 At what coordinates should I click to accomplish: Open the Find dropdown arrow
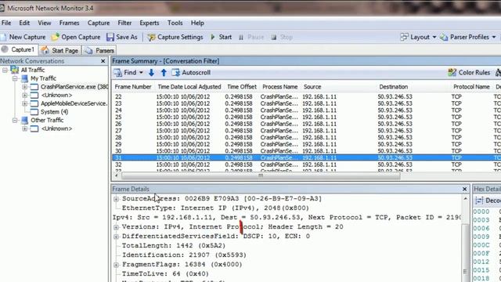pos(141,73)
